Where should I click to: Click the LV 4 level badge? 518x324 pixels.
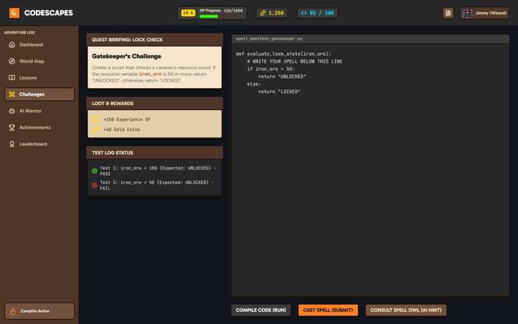pos(188,13)
